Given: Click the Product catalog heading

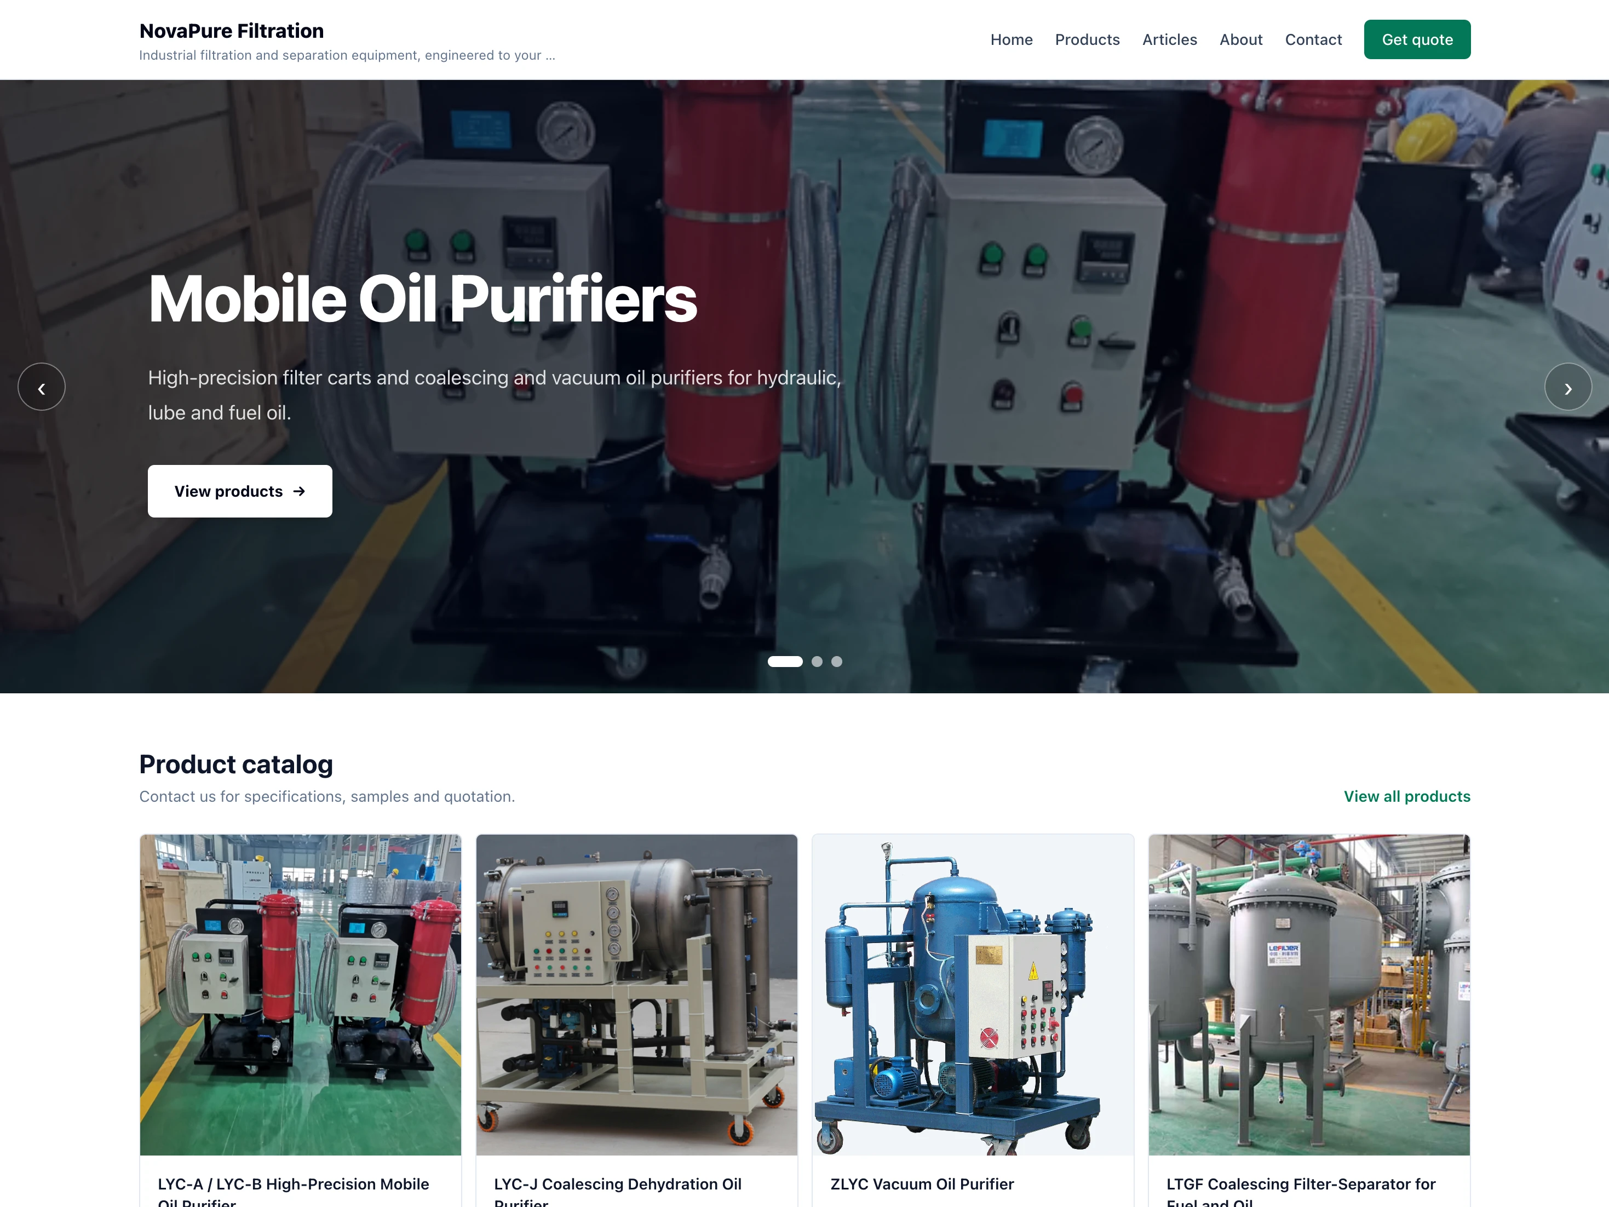Looking at the screenshot, I should [x=235, y=764].
